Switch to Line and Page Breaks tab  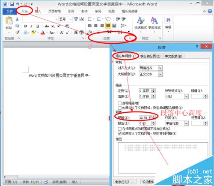pos(150,56)
